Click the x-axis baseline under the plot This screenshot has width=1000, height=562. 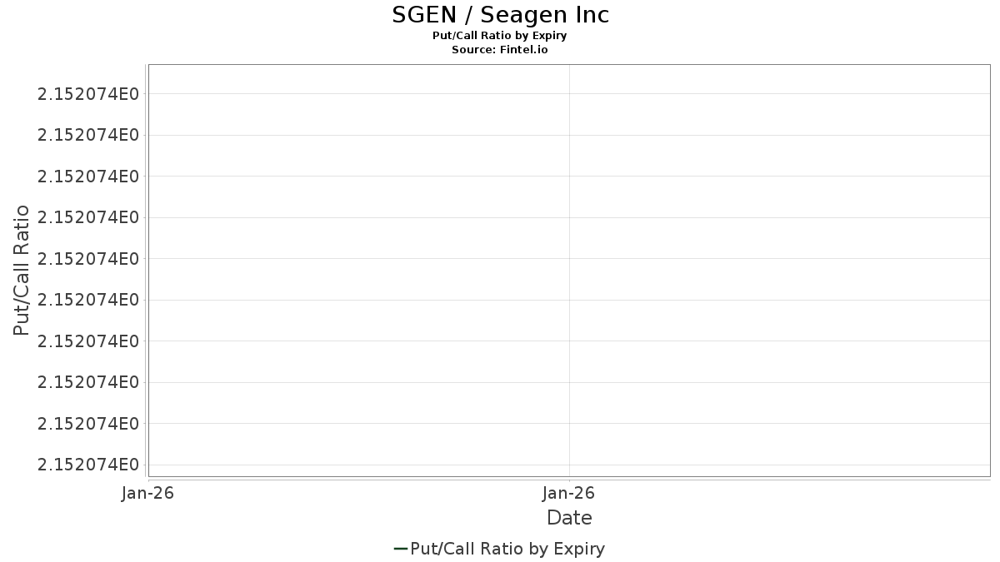click(568, 480)
